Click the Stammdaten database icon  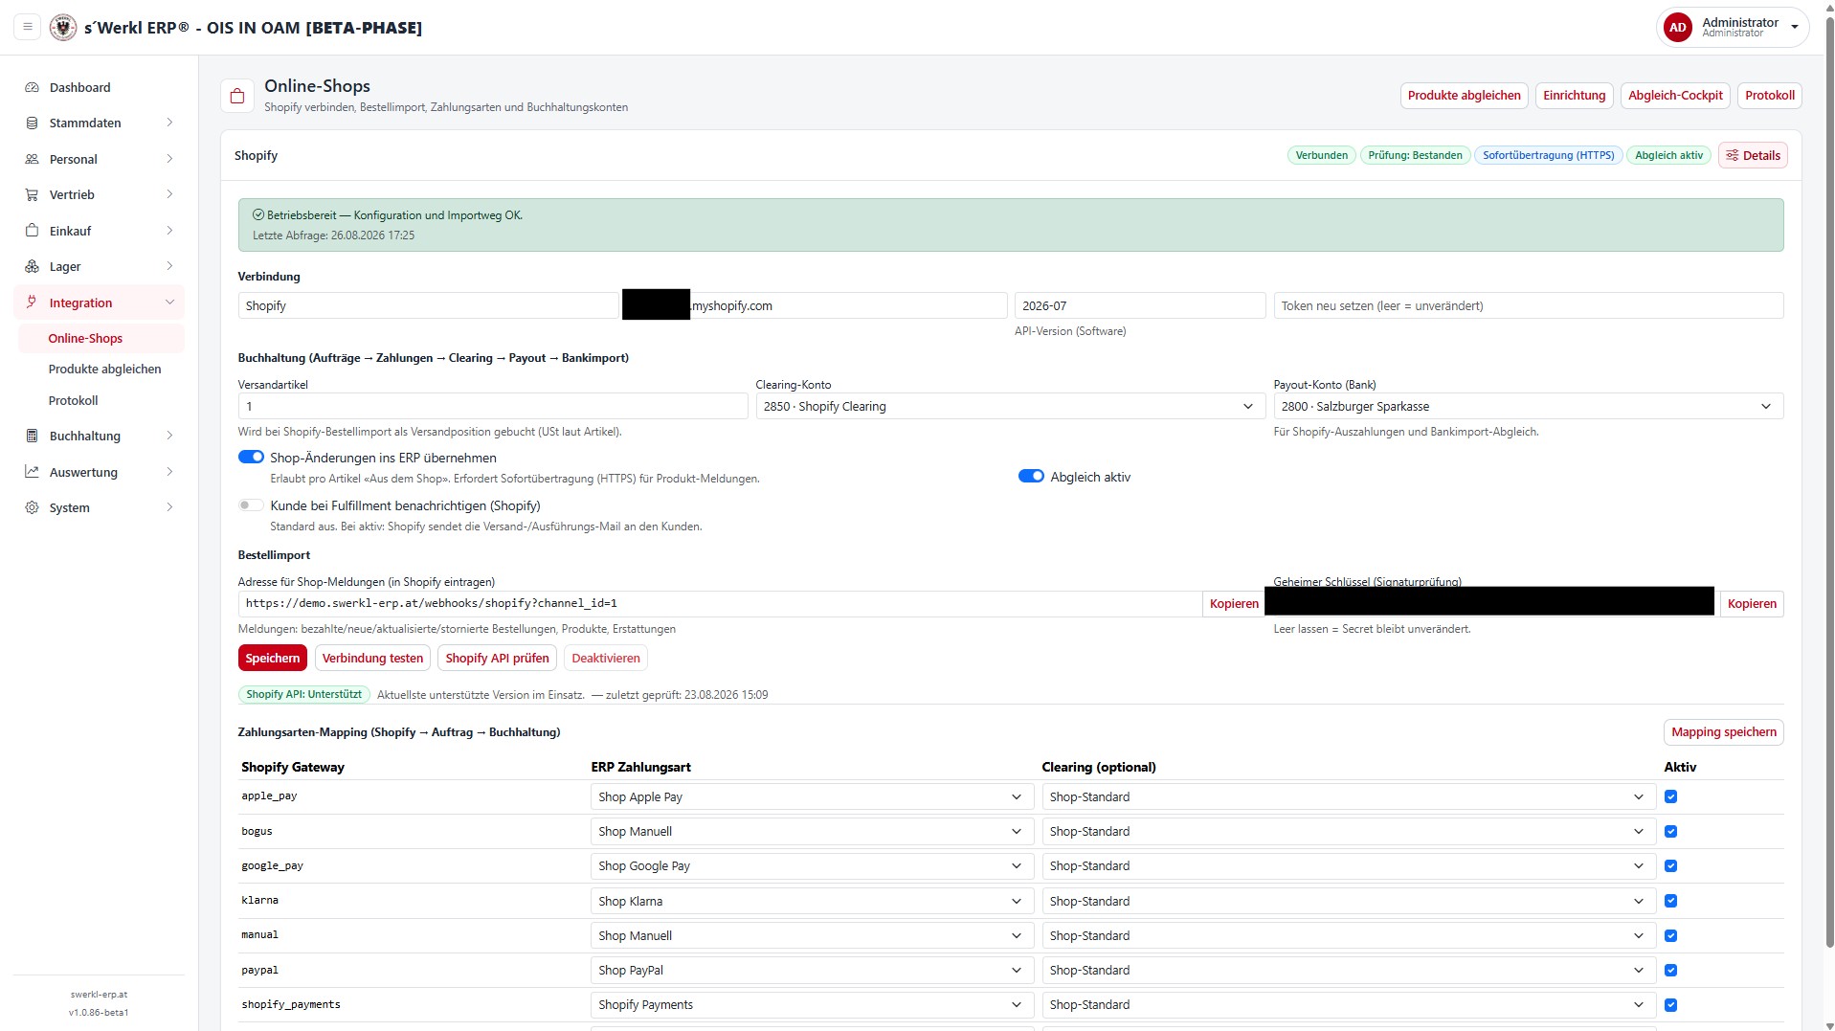click(x=32, y=123)
